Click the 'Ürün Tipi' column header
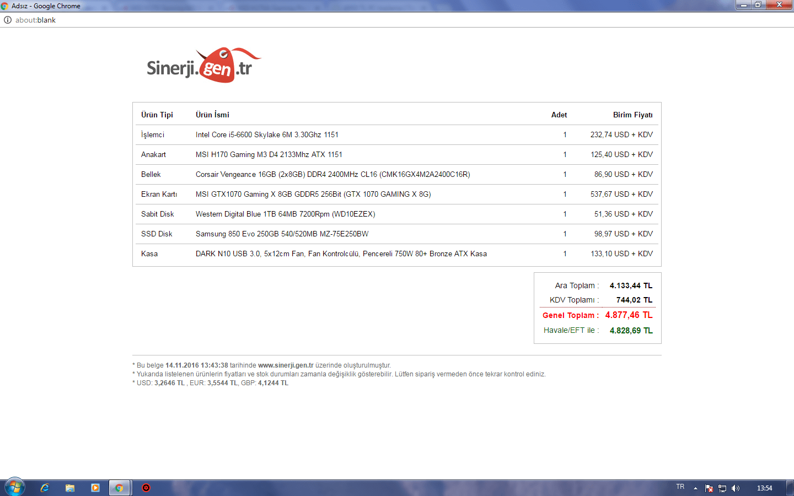This screenshot has height=496, width=794. [157, 115]
